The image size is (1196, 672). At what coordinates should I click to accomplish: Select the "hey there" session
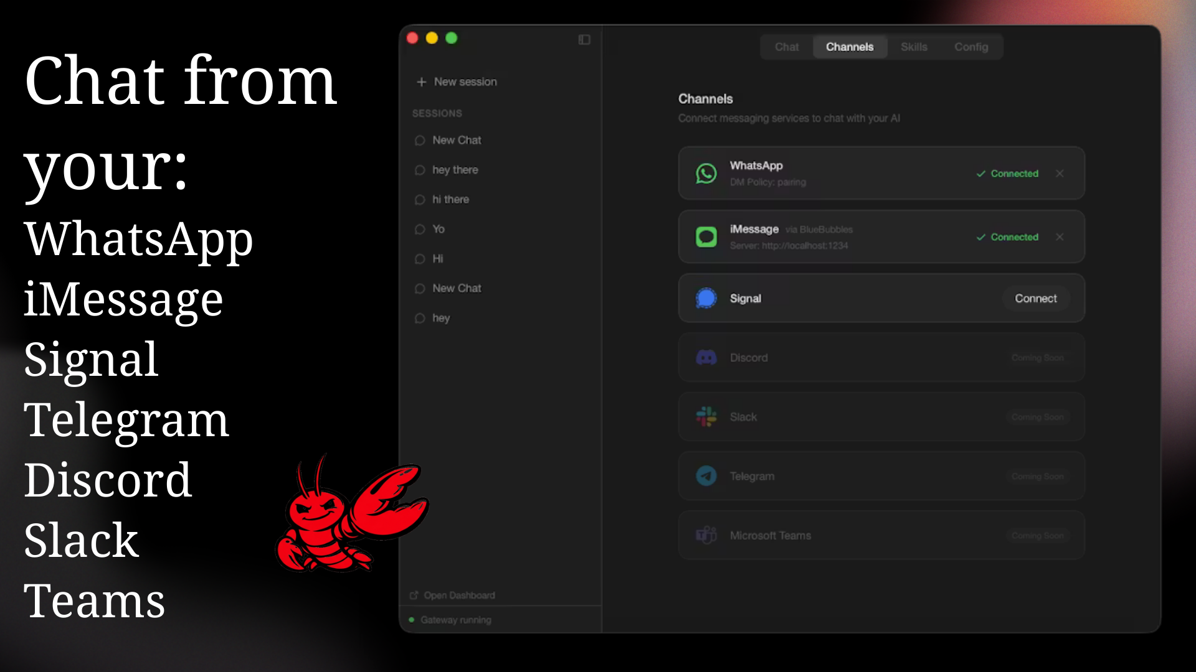pyautogui.click(x=455, y=170)
